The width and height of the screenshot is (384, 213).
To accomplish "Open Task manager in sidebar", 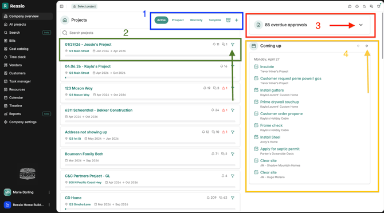I will tap(28, 81).
